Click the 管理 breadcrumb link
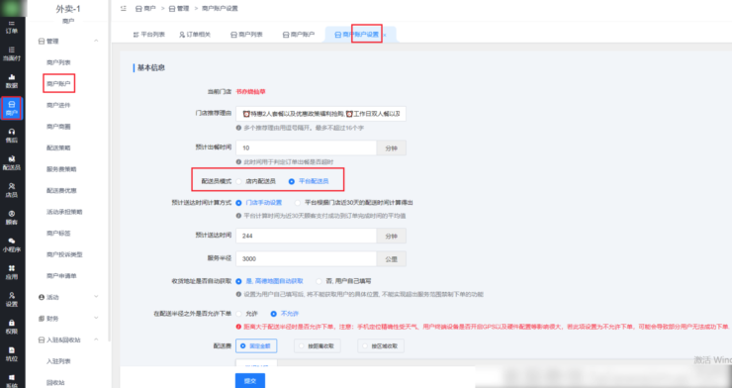This screenshot has height=388, width=732. click(179, 8)
